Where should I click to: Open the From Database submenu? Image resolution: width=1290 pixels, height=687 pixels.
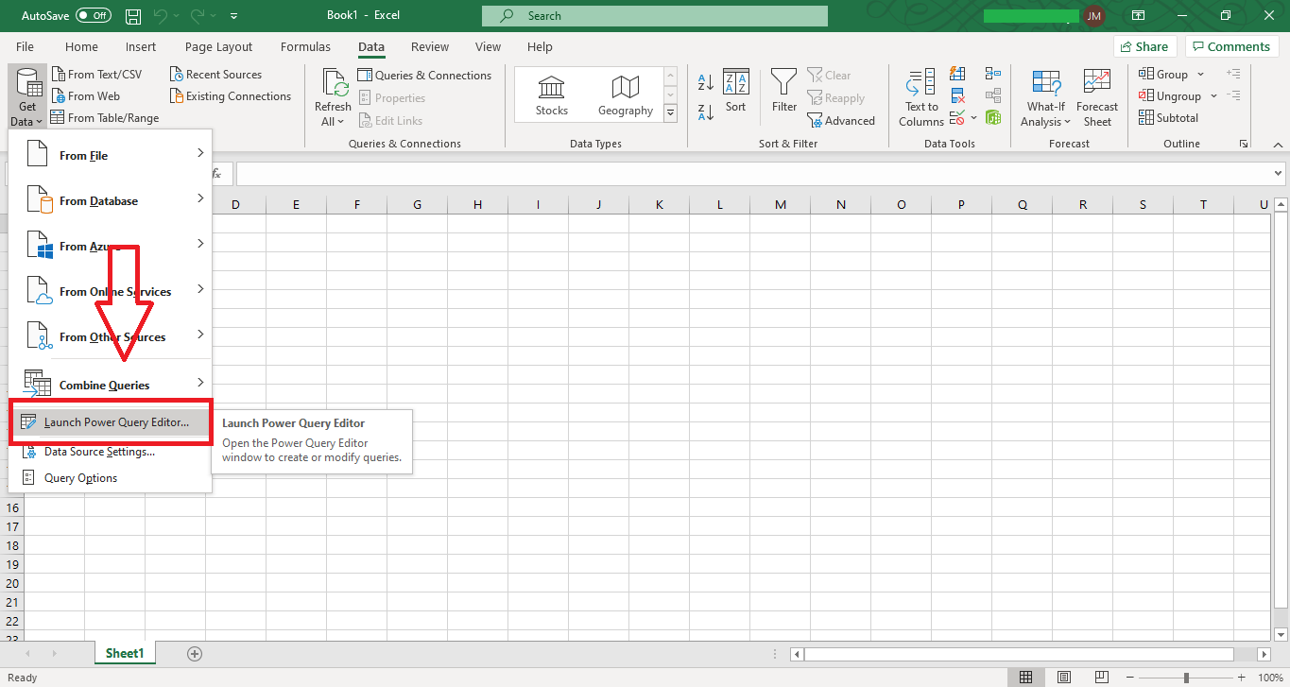coord(111,200)
